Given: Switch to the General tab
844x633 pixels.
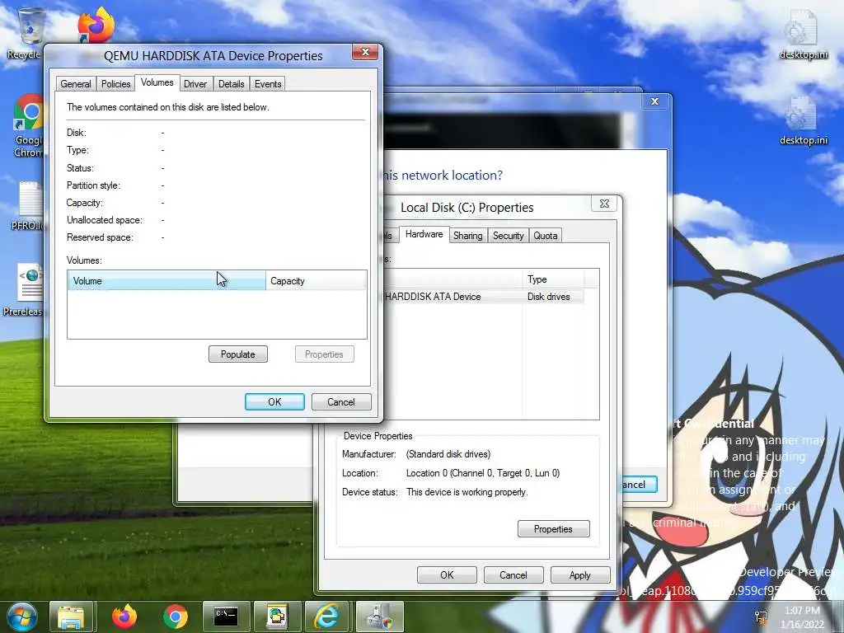Looking at the screenshot, I should (x=76, y=84).
